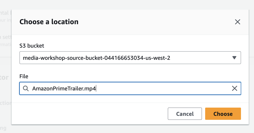Click on the AmazonPrimeTrailer.mp4 text
This screenshot has height=133, width=254.
pos(64,88)
